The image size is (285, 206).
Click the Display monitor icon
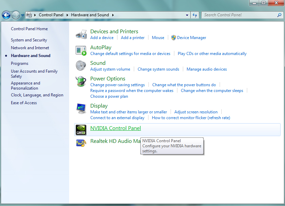81,109
